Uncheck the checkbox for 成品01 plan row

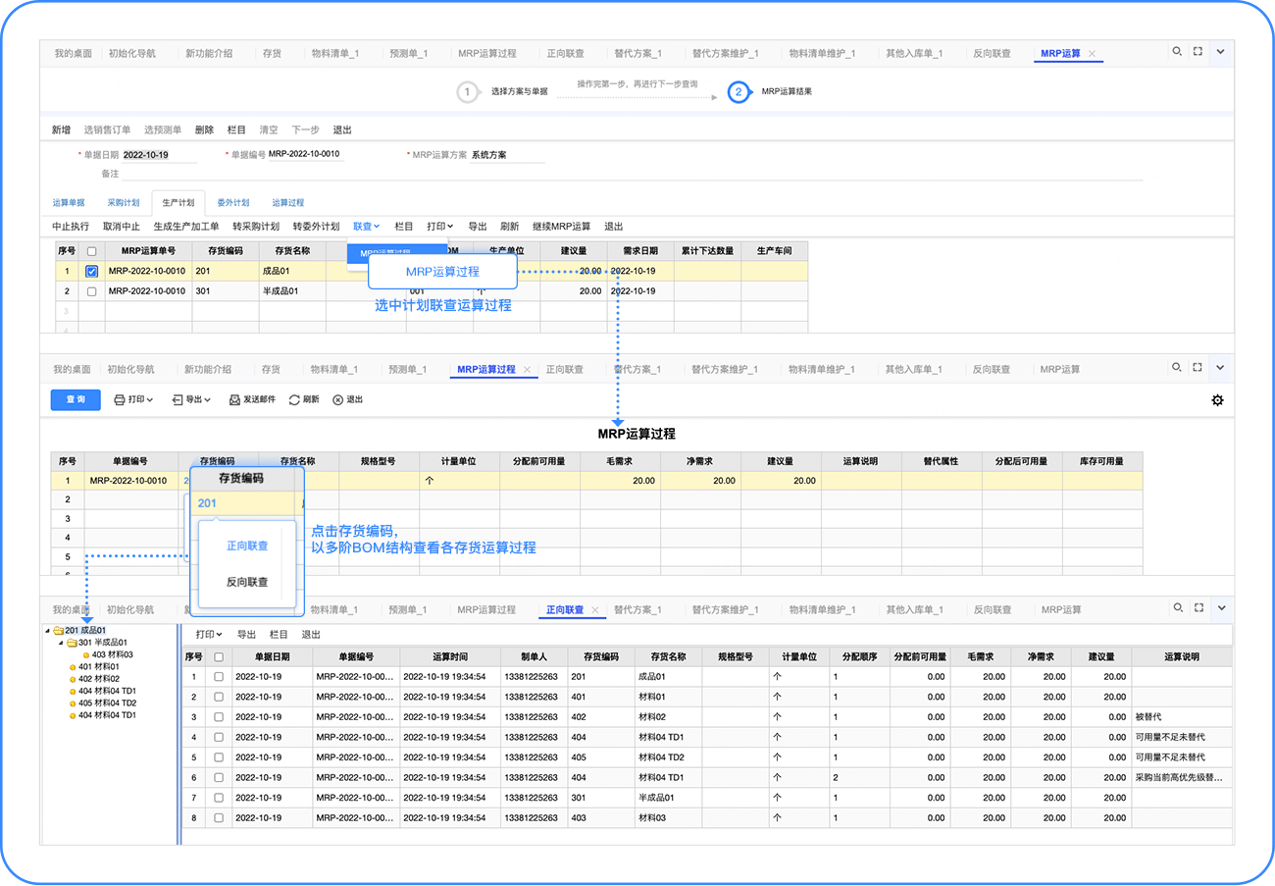pyautogui.click(x=92, y=272)
